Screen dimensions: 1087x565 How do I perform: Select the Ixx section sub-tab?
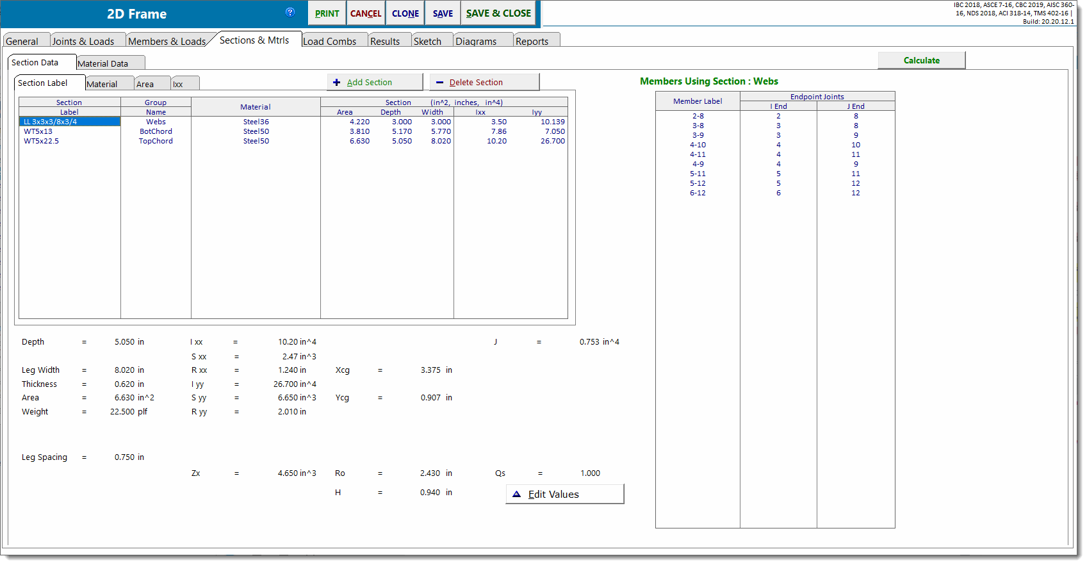(178, 84)
